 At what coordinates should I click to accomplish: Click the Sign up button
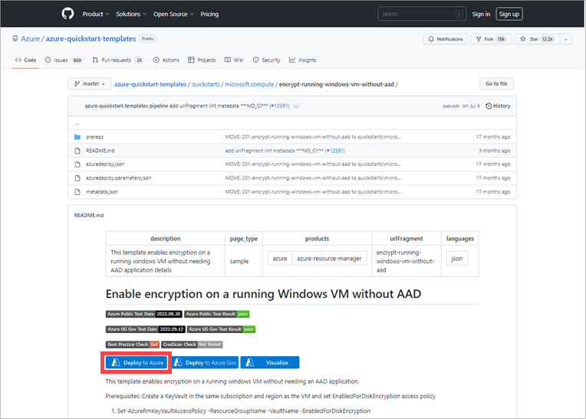(x=509, y=15)
